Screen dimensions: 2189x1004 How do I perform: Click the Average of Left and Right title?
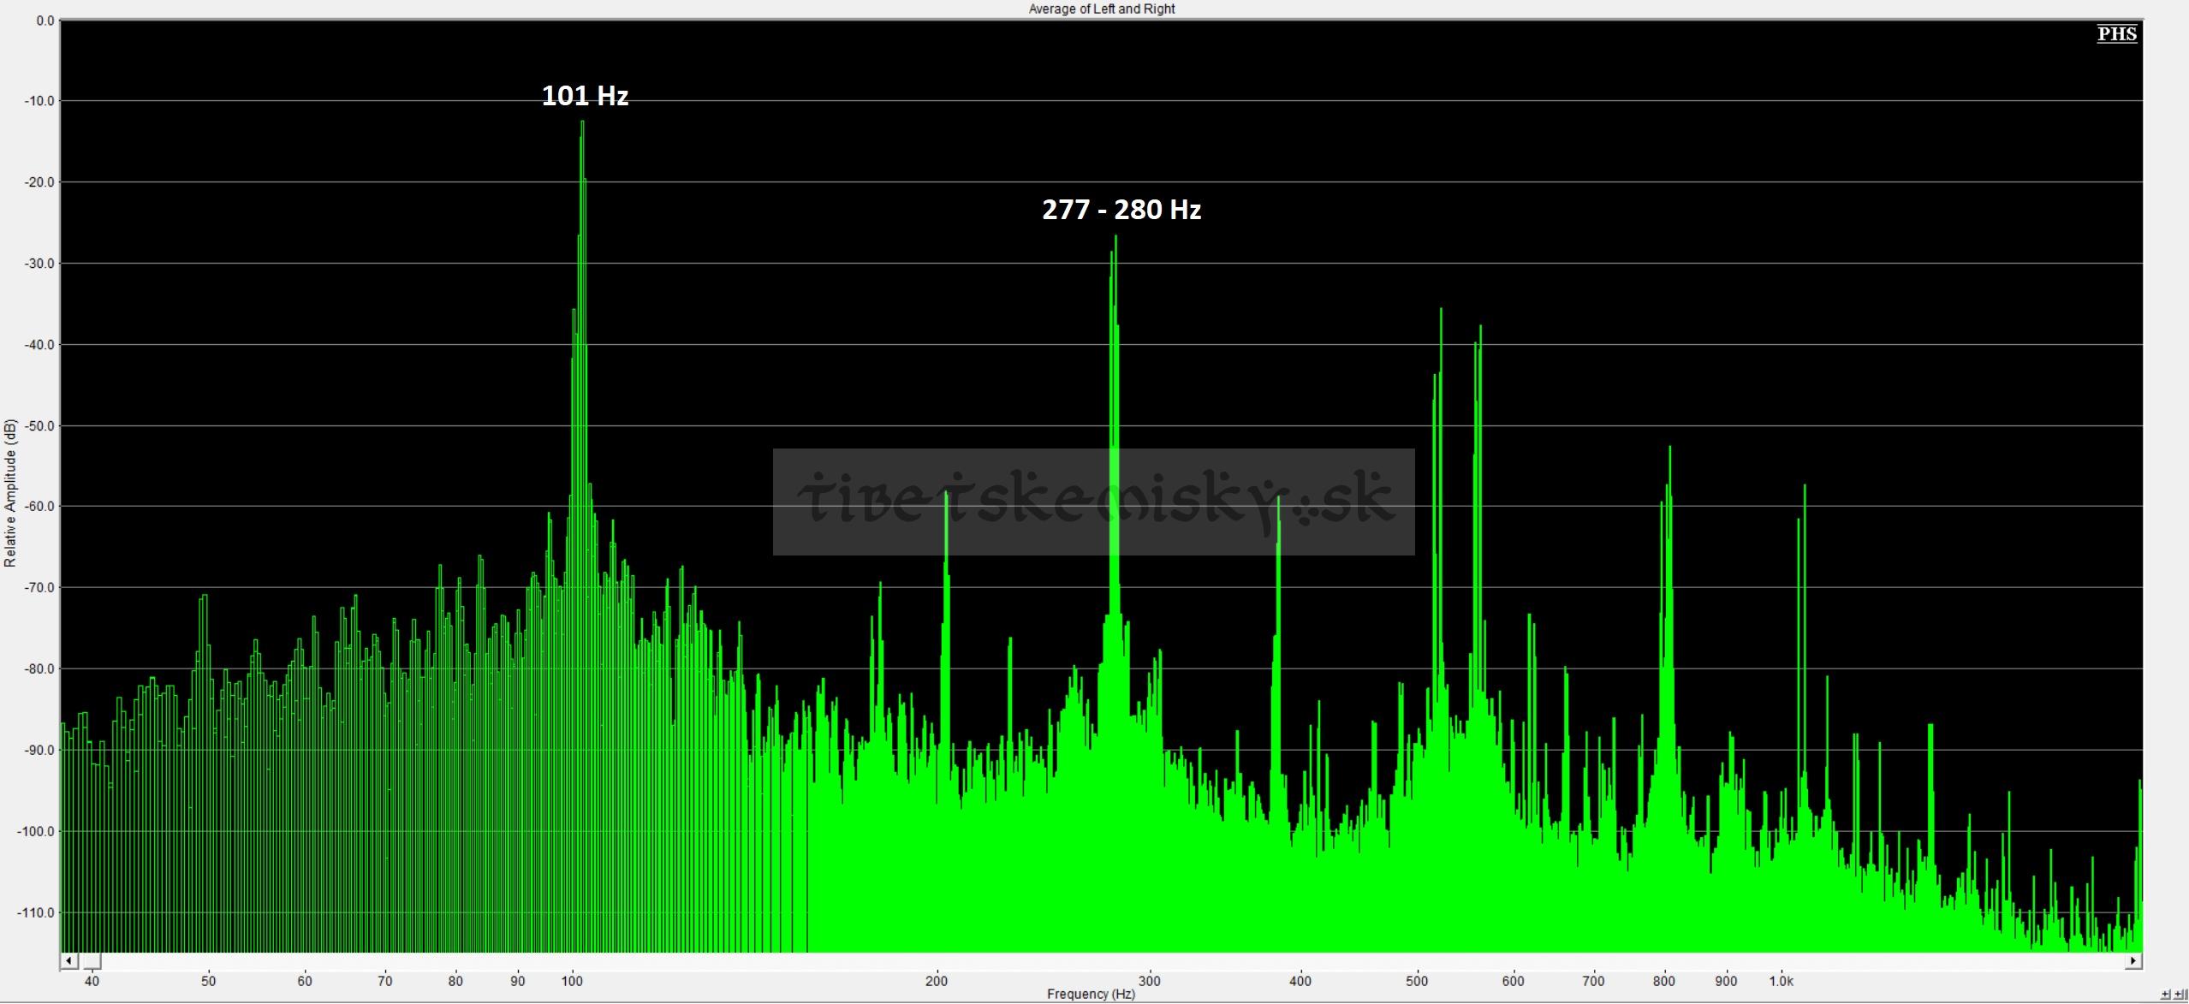point(1102,9)
